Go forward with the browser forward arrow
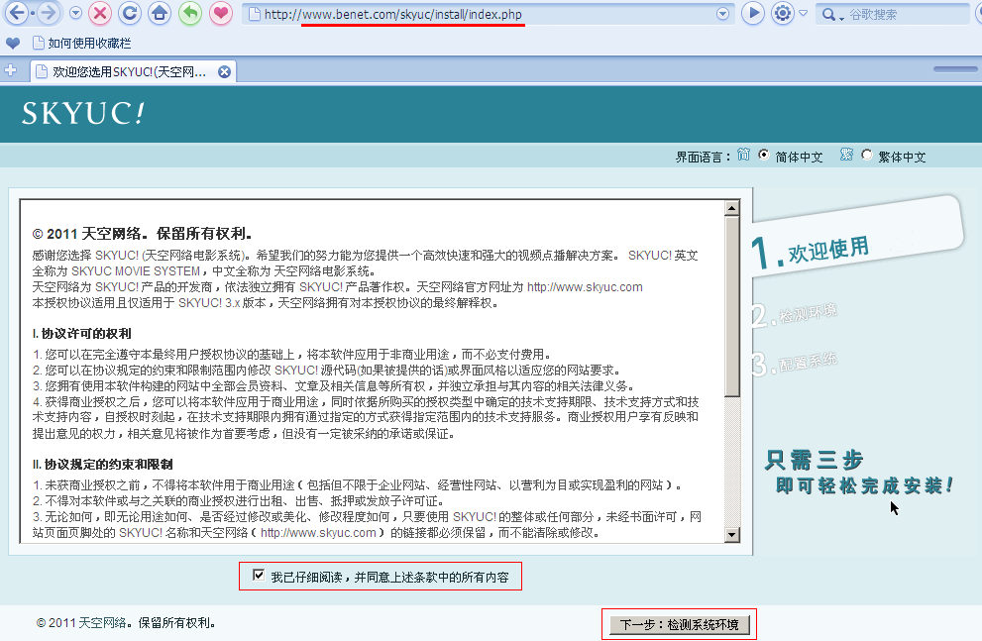Image resolution: width=982 pixels, height=641 pixels. [48, 13]
